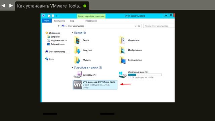Minimize the Этот компьютер window

(x=166, y=15)
